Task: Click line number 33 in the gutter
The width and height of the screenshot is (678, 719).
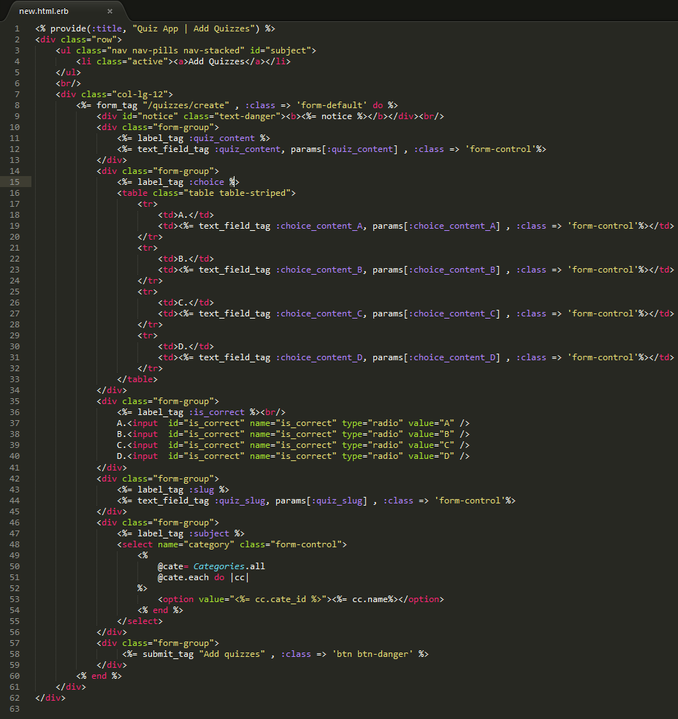Action: (x=15, y=379)
